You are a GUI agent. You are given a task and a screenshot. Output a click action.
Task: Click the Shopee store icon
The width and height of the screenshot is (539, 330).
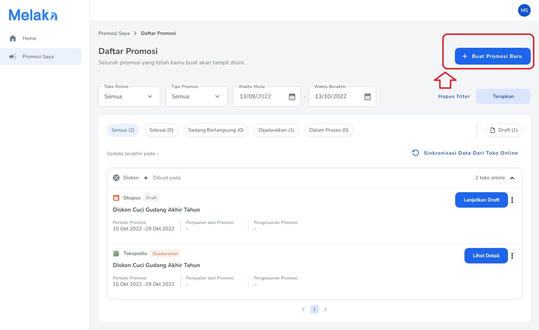(x=116, y=198)
